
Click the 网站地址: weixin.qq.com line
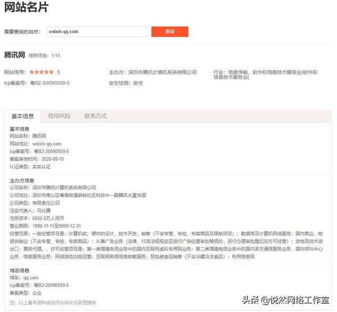pos(35,144)
